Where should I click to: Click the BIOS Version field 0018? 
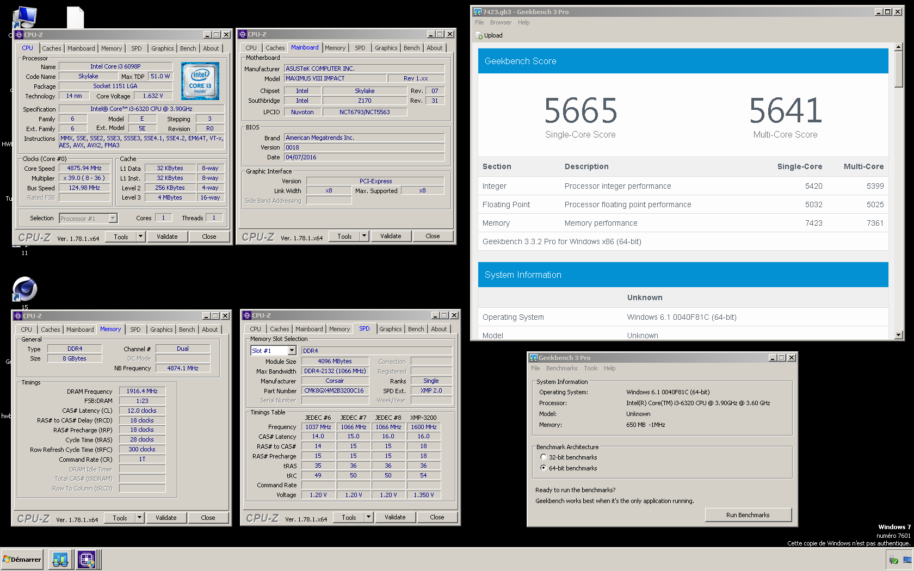click(x=365, y=147)
